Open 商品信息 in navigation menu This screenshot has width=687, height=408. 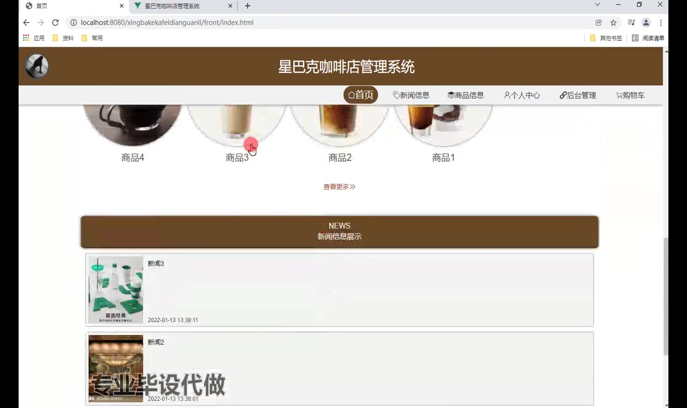point(466,95)
